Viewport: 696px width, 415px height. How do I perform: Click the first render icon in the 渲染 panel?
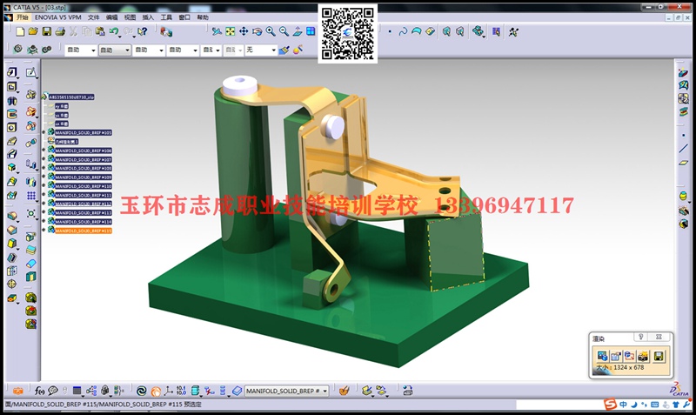602,356
